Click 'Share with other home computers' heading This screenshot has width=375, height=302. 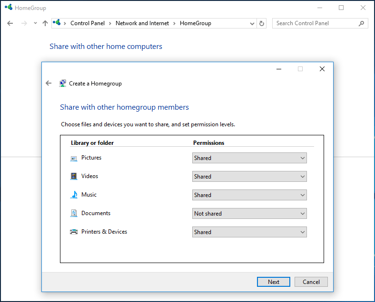tap(106, 47)
